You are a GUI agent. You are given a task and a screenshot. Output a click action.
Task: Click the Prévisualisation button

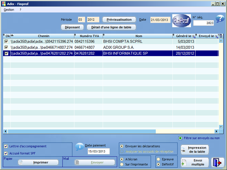pyautogui.click(x=119, y=20)
